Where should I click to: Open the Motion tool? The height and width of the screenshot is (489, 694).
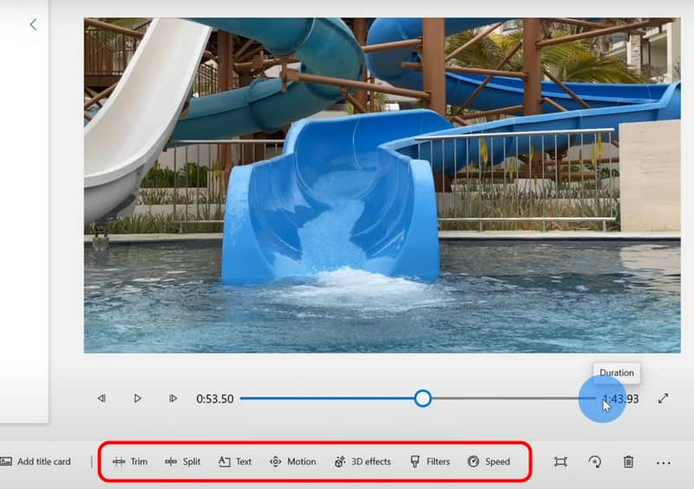[x=293, y=461]
